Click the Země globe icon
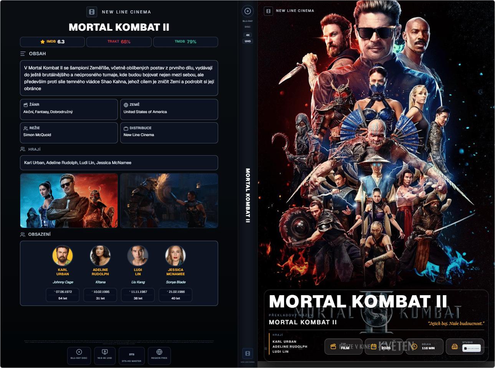Screen dimensions: 495x368 126,105
